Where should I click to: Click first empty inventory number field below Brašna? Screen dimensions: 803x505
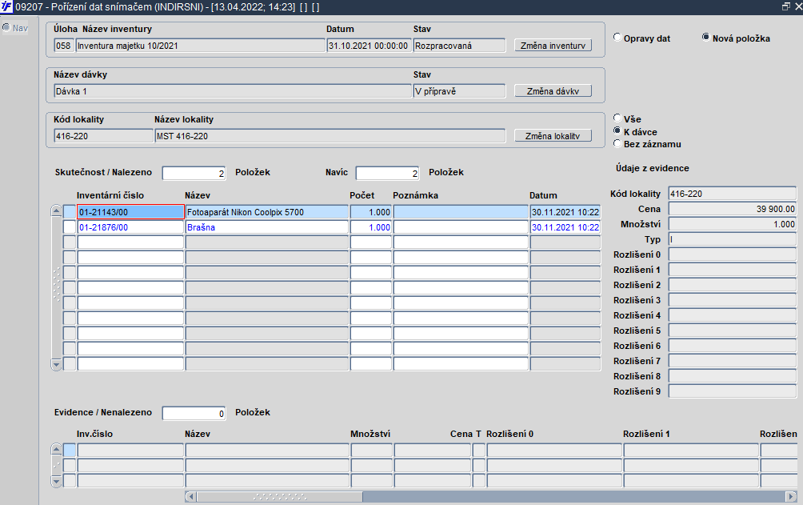click(x=130, y=242)
